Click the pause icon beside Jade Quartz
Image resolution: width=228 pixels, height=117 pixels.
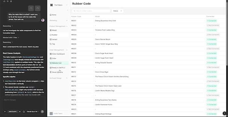pyautogui.click(x=20, y=112)
